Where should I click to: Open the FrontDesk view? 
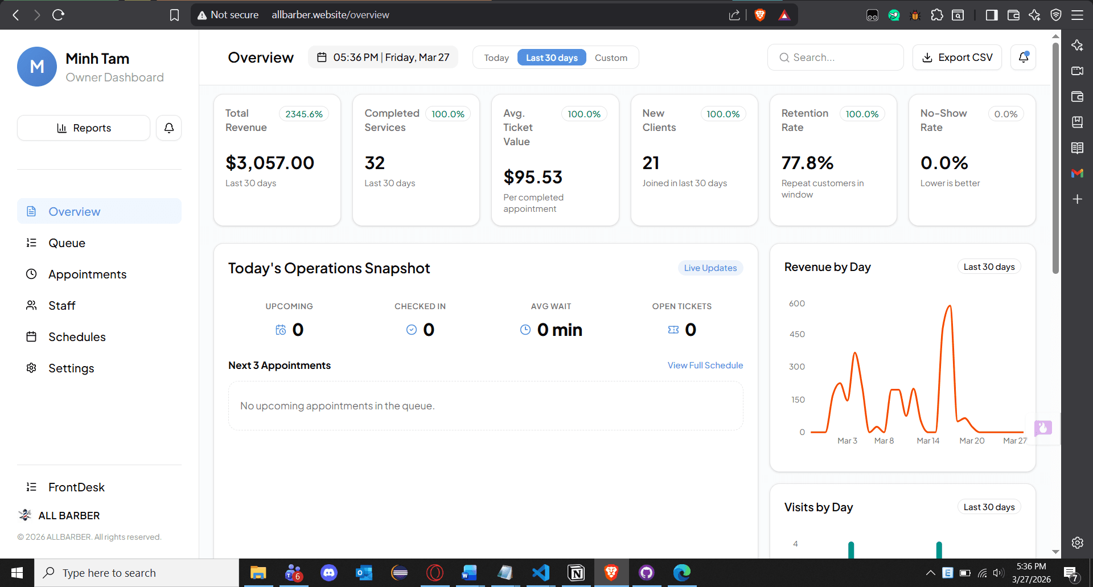click(x=99, y=487)
